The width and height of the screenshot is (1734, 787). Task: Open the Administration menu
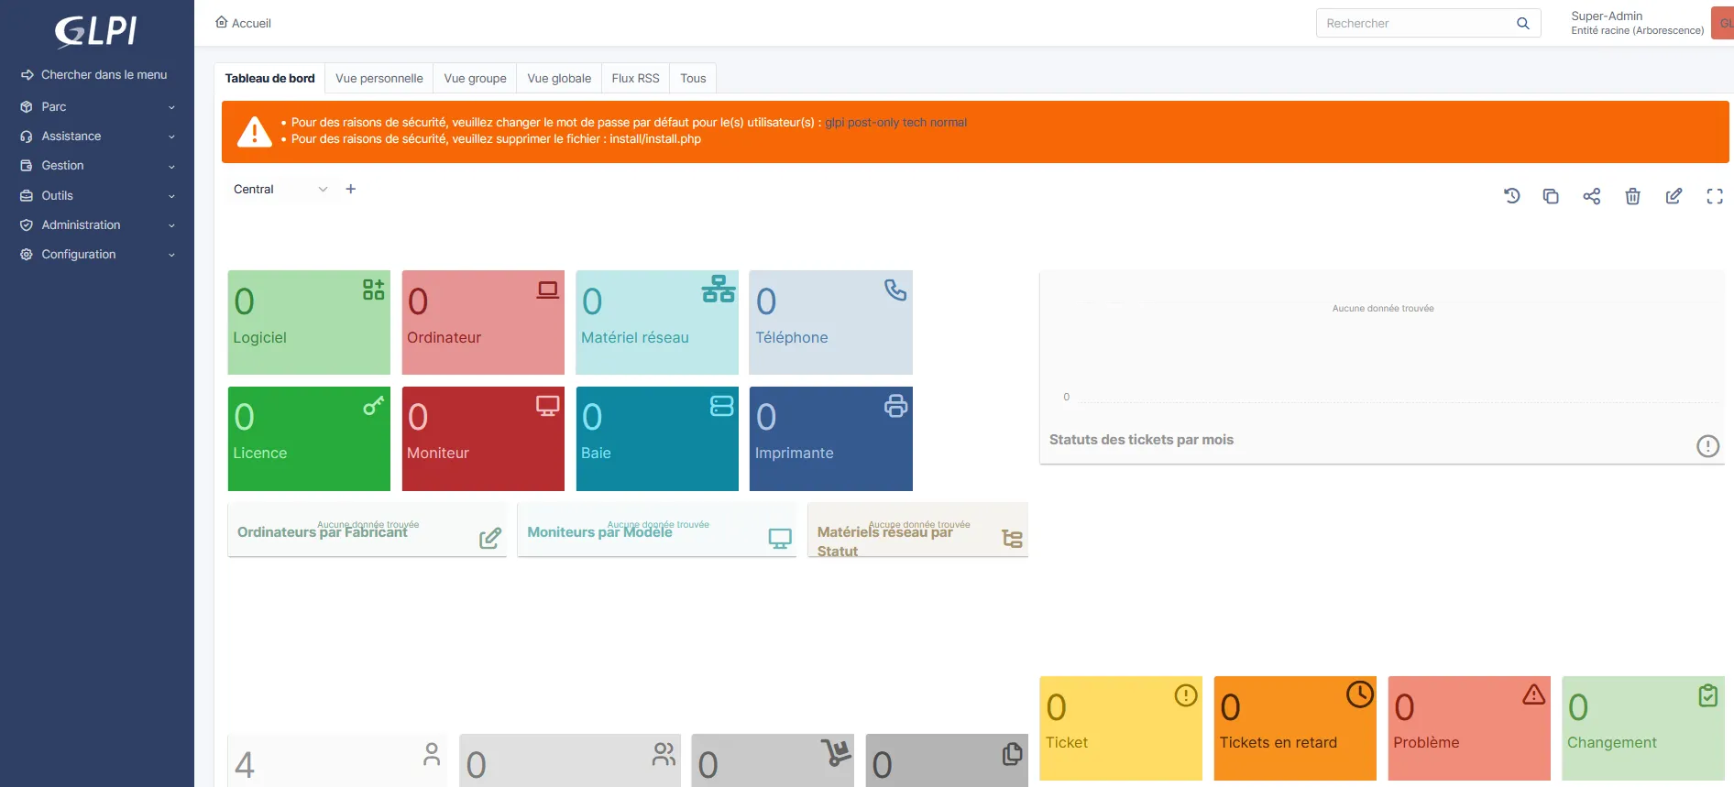[x=96, y=225]
